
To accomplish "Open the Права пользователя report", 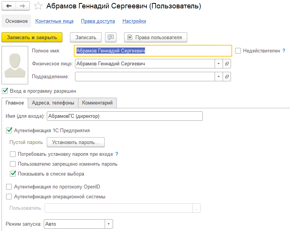I will click(156, 37).
